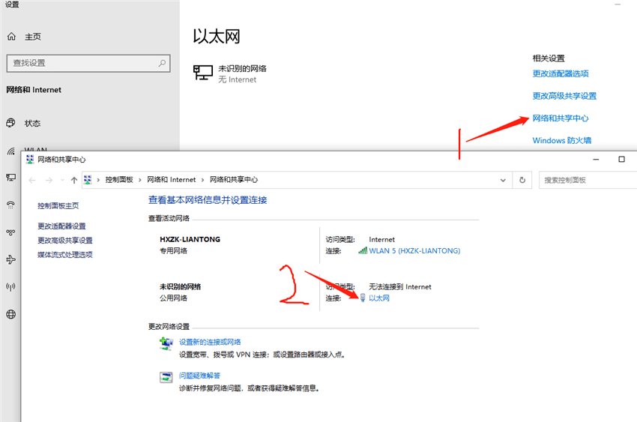The height and width of the screenshot is (422, 637).
Task: Open the mobile hotspot icon in sidebar
Action: [11, 287]
